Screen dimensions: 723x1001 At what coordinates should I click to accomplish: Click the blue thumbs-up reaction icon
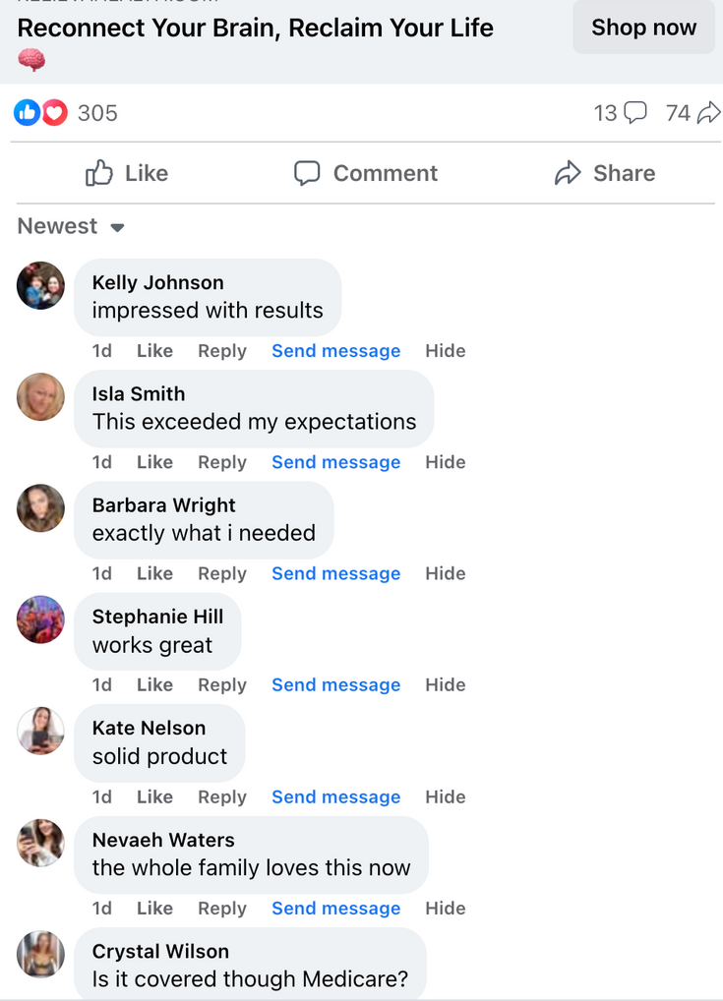pos(27,113)
